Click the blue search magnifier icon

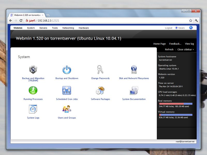coord(191,28)
